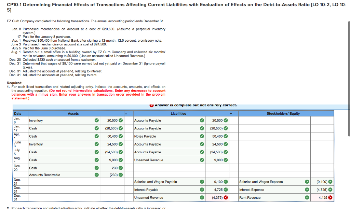
Task: Click the red X beside 4,125 amount
Action: (330, 197)
